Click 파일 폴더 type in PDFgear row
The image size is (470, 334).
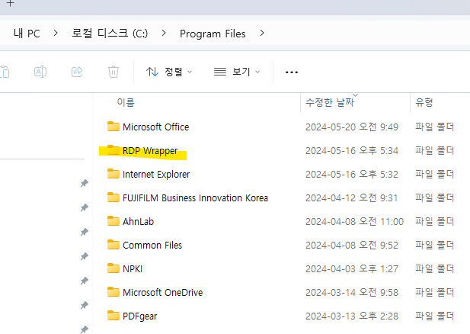tap(435, 316)
